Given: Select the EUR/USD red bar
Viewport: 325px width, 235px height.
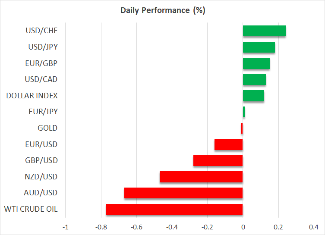Looking at the screenshot, I should 229,144.
